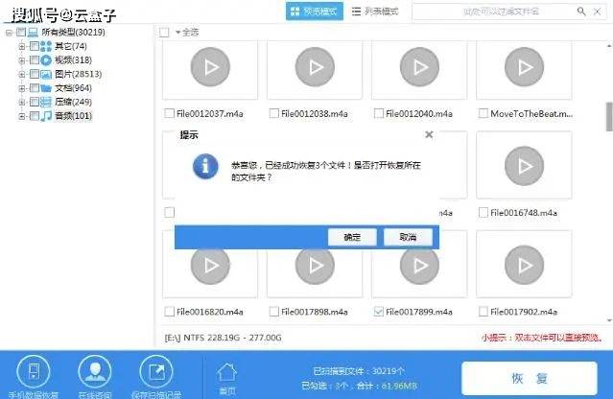
Task: Check the 图片(28513) tree checkbox
Action: (x=35, y=74)
